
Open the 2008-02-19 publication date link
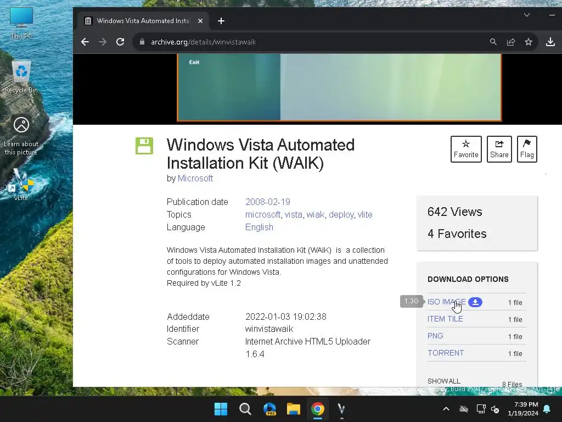(268, 202)
